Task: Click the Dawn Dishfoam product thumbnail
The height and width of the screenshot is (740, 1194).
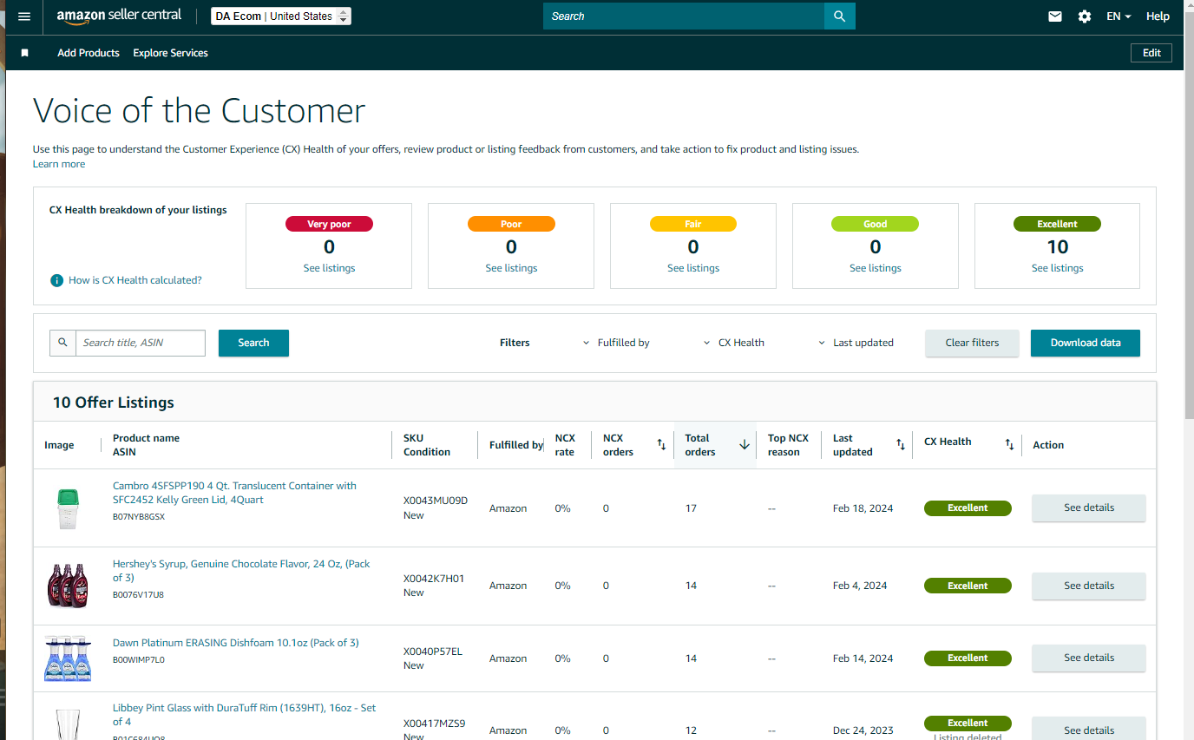Action: click(68, 658)
